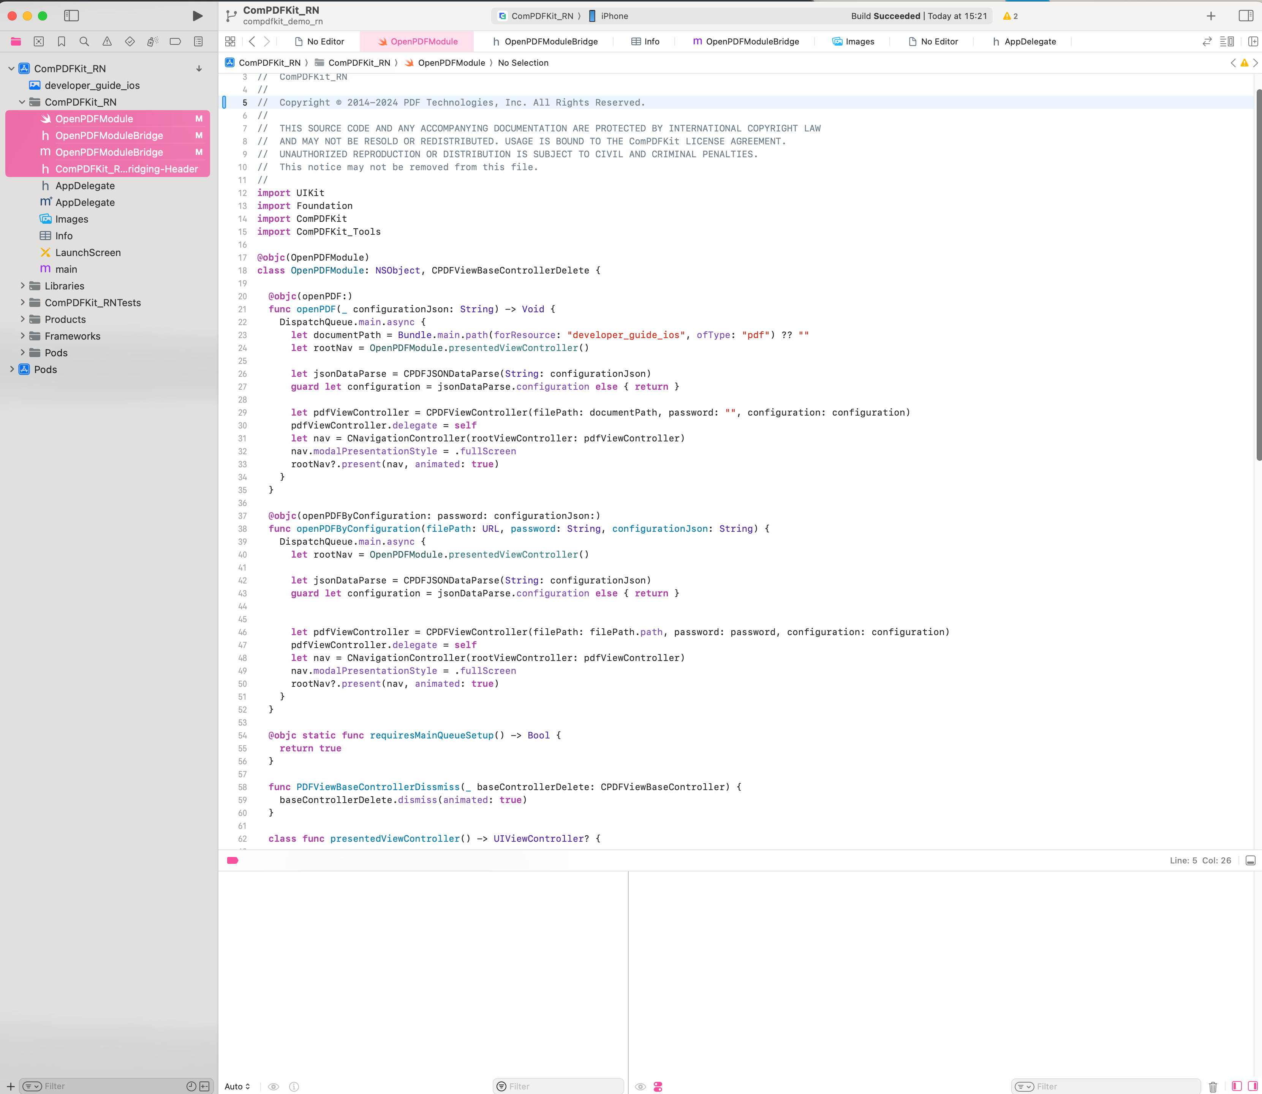Go back in editor history
This screenshot has width=1262, height=1094.
pyautogui.click(x=252, y=41)
